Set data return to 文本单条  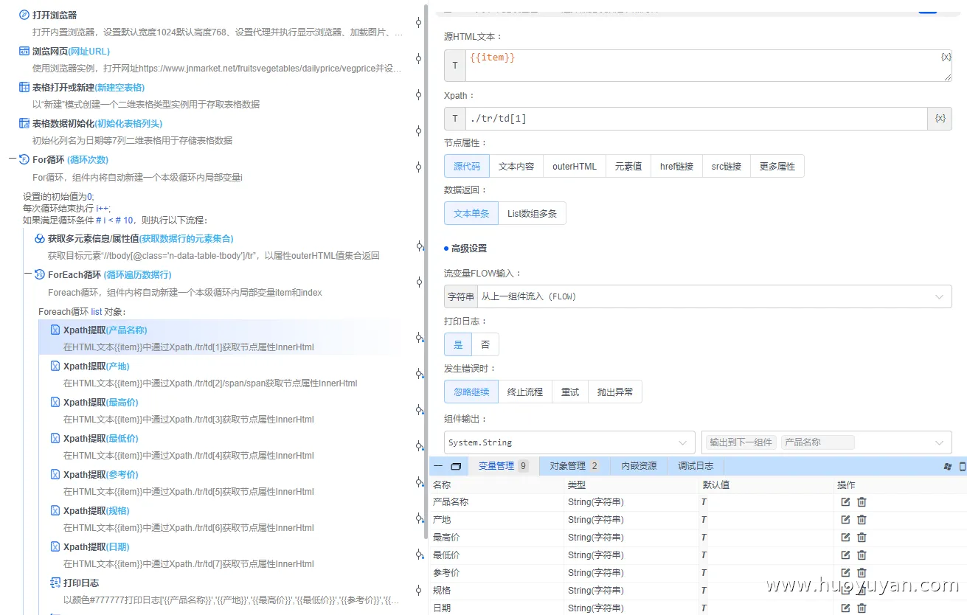point(471,213)
